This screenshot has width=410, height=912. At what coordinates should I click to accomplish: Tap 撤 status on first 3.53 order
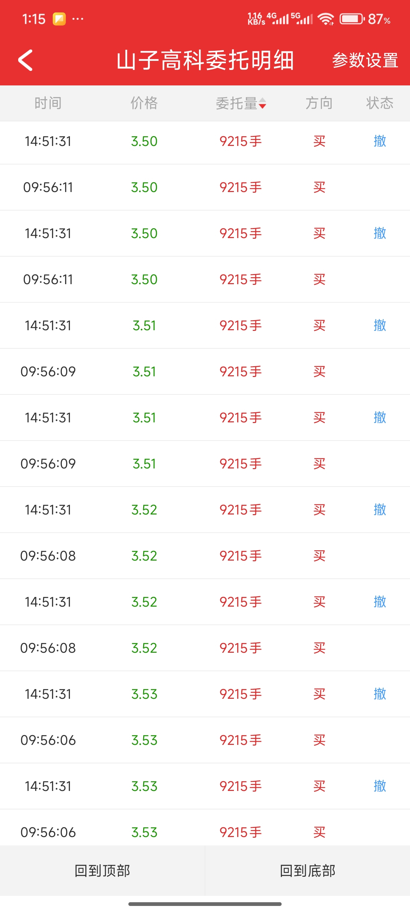(x=379, y=694)
